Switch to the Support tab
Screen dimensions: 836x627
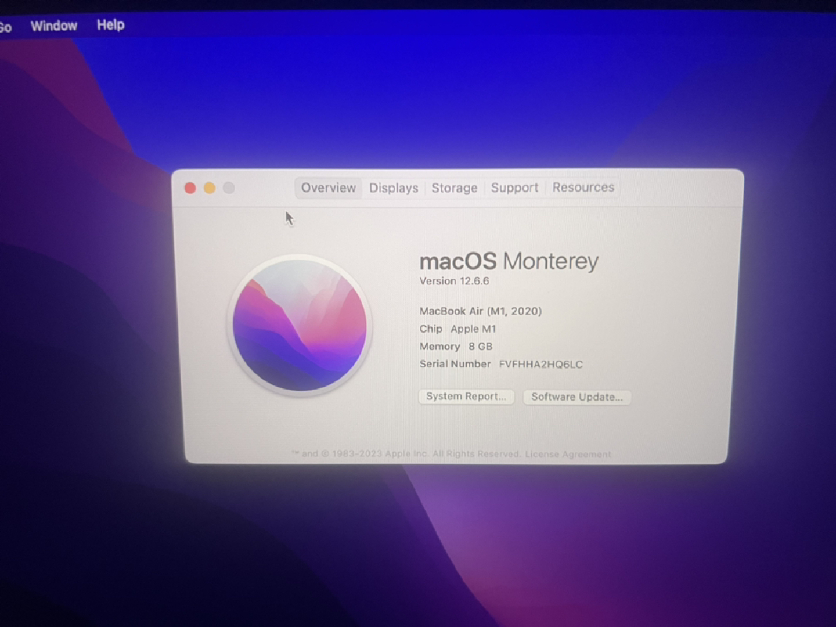[515, 188]
